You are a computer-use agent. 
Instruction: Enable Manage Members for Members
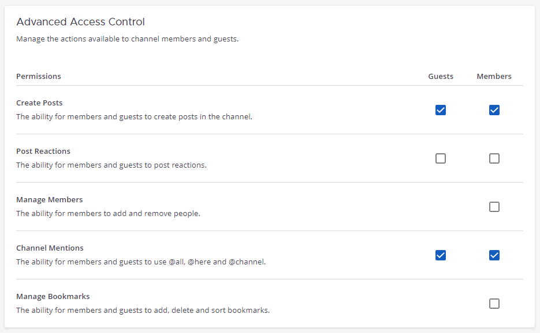(494, 207)
